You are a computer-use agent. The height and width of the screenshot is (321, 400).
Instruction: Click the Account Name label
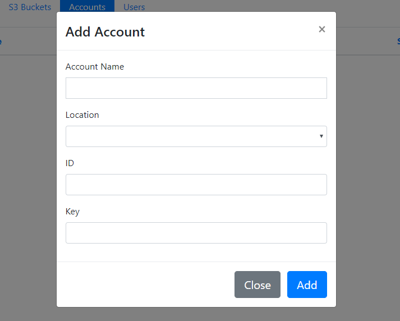point(95,67)
